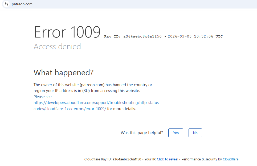The width and height of the screenshot is (257, 166).
Task: Click the Error 1009 heading
Action: pyautogui.click(x=67, y=32)
